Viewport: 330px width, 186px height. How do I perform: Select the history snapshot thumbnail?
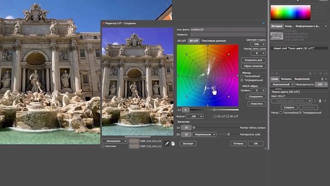point(277,36)
